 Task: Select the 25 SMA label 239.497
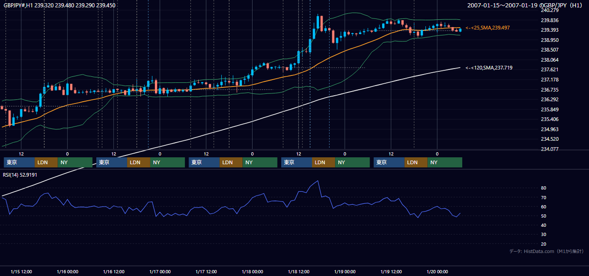tap(488, 28)
